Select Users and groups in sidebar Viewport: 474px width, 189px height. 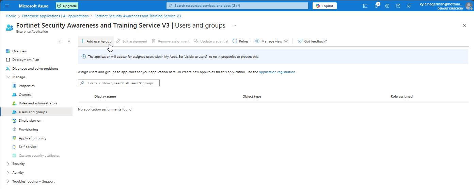coord(36,112)
